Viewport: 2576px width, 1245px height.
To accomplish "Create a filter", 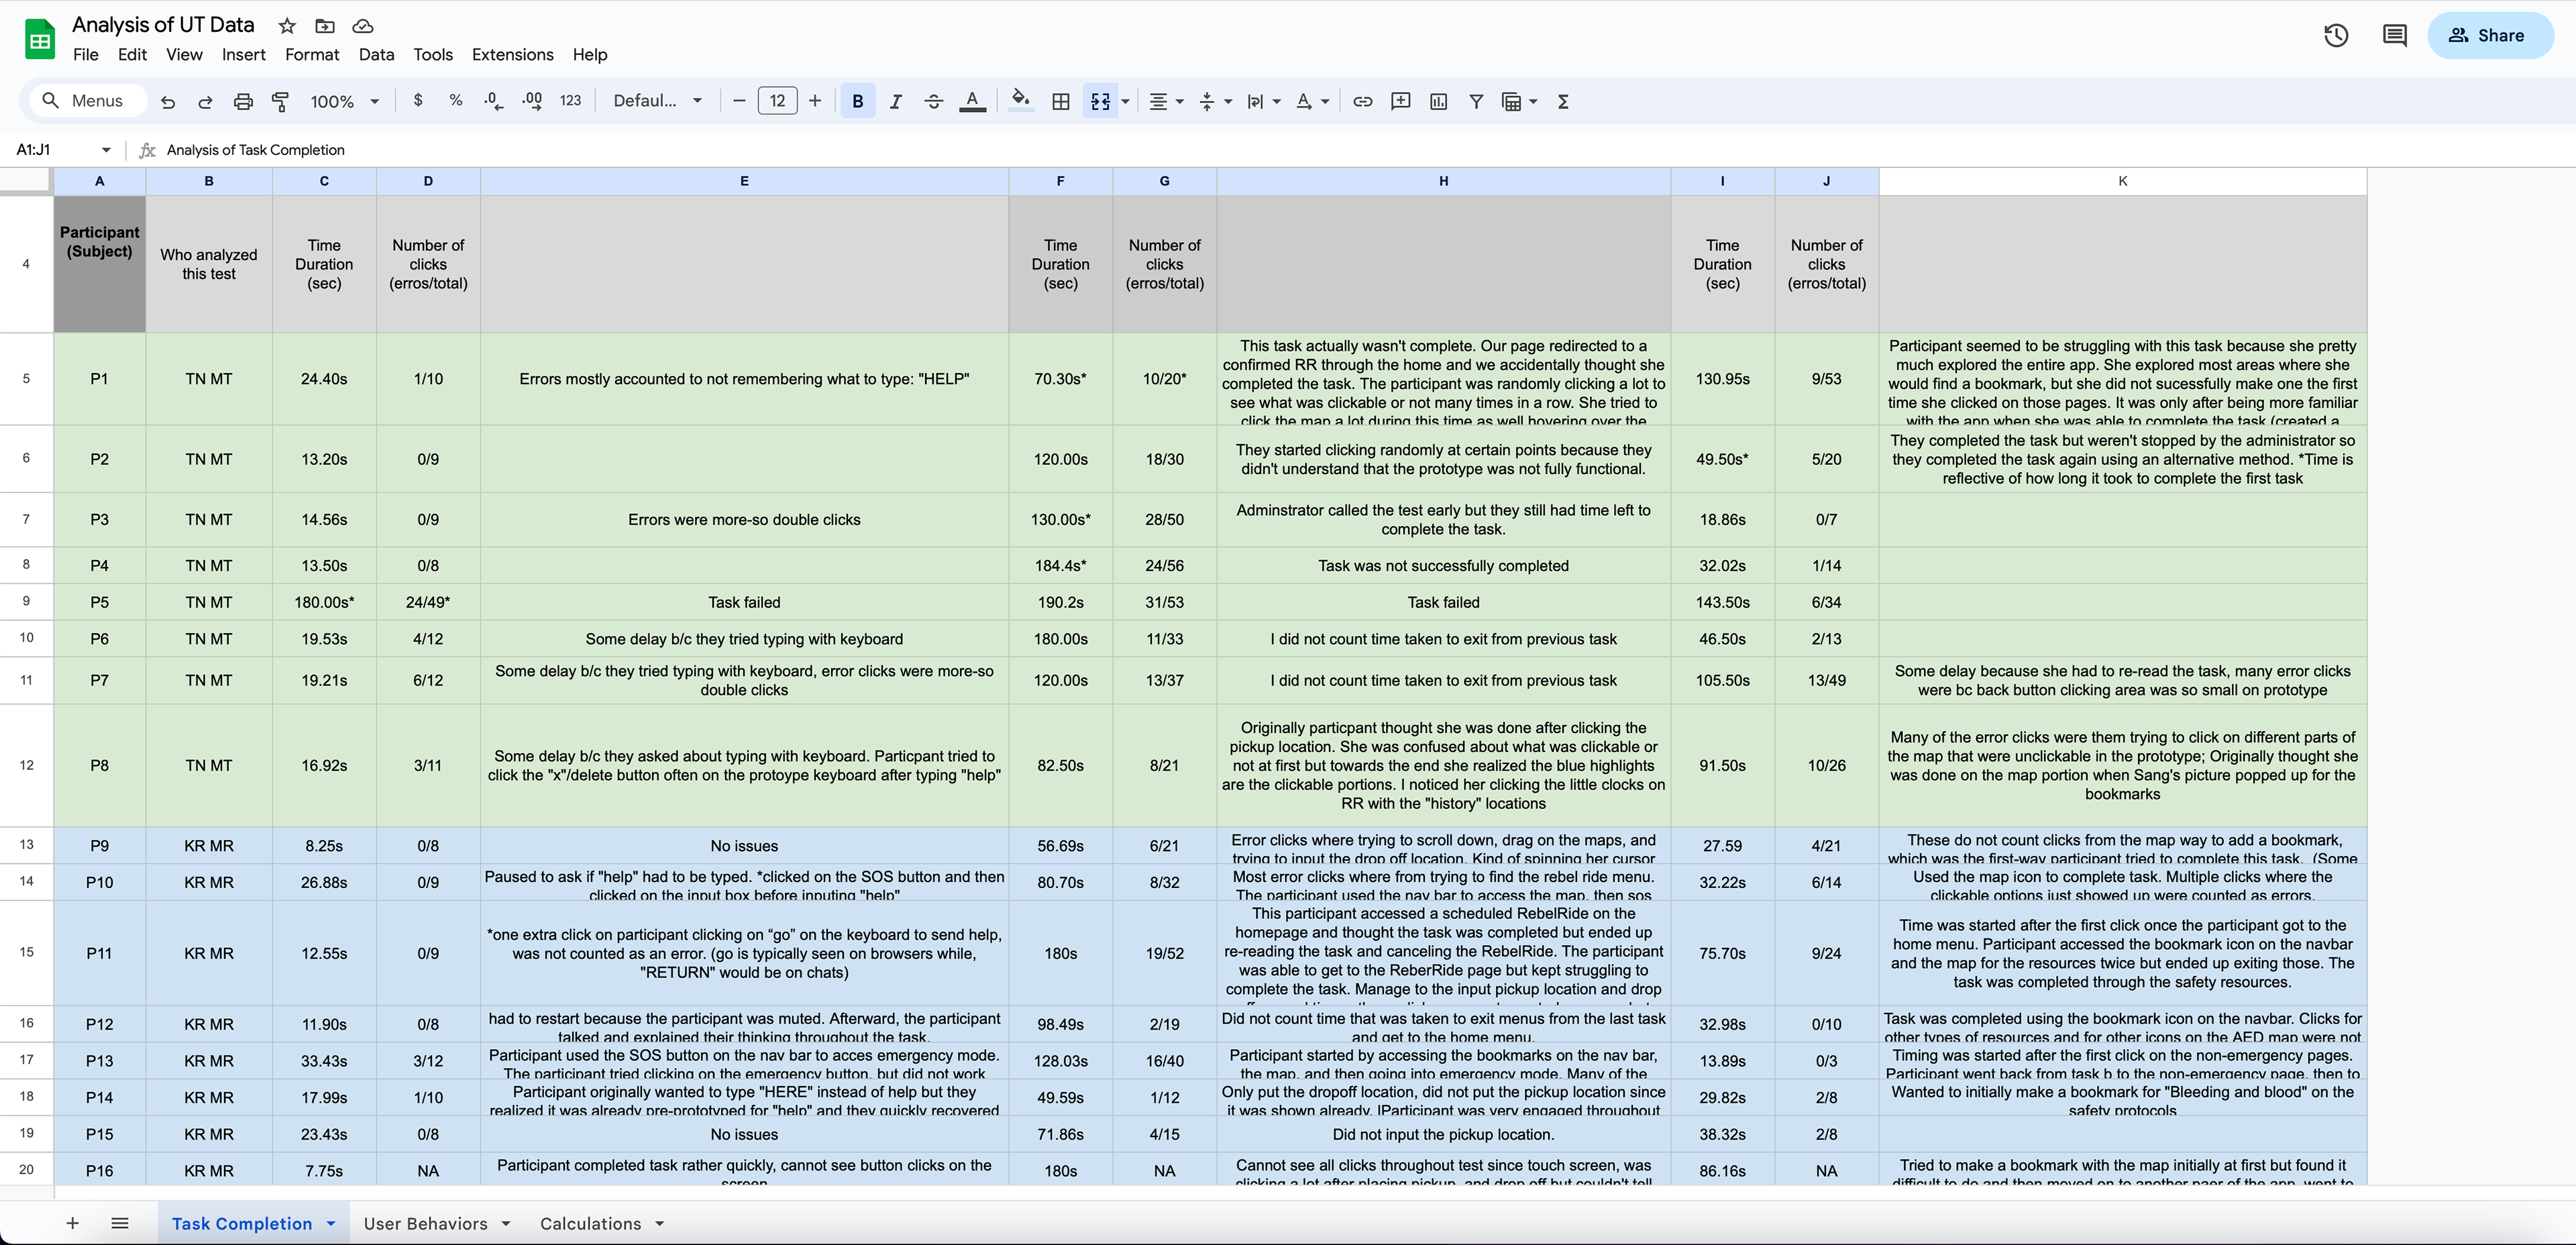I will pyautogui.click(x=1476, y=101).
